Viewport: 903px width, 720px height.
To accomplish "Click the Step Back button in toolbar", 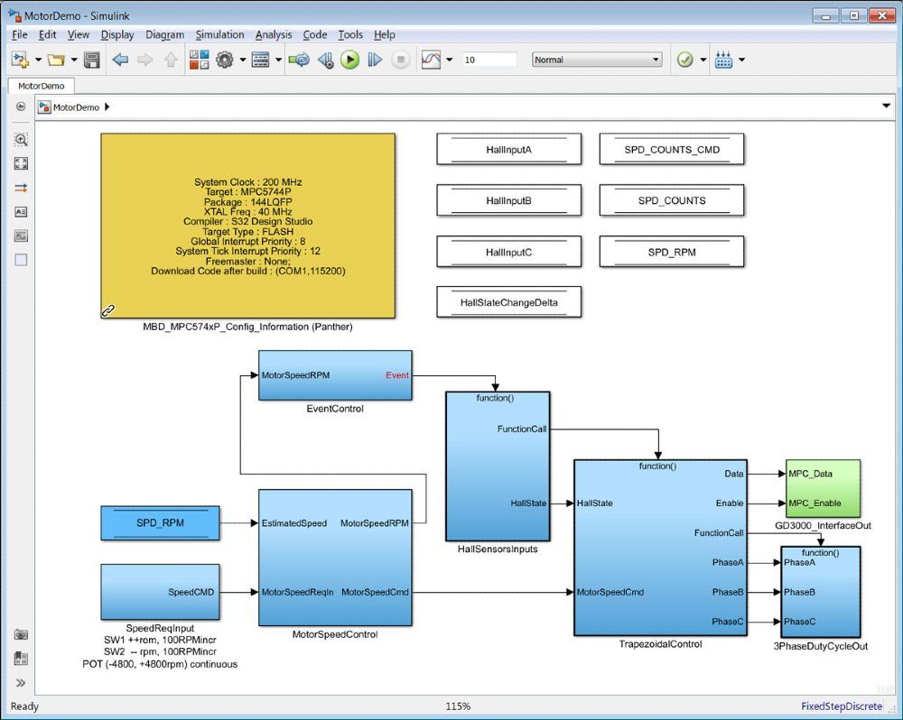I will point(326,60).
